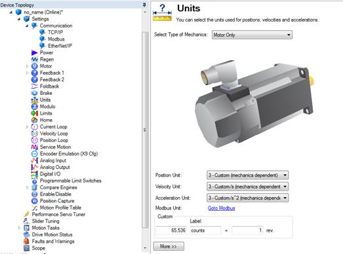This screenshot has width=343, height=254.
Task: Open Programmable Limit Switches item
Action: tap(70, 181)
